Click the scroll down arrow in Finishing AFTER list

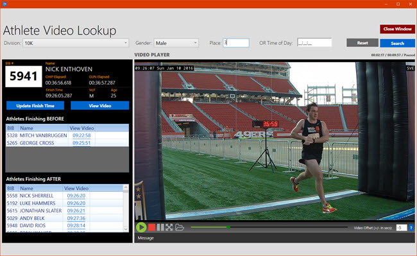[x=126, y=229]
